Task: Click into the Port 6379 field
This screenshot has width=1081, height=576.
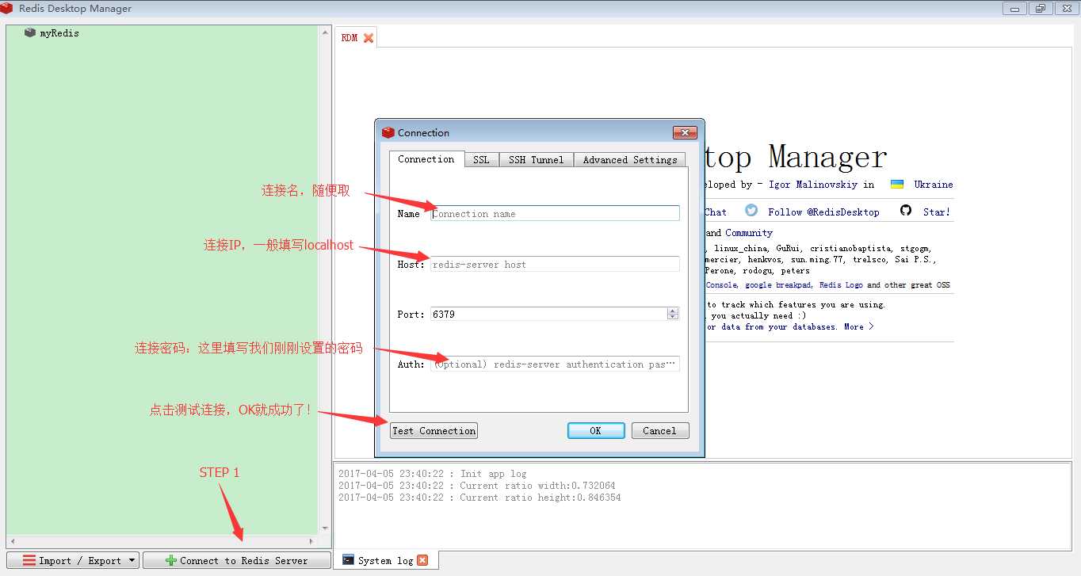Action: click(x=548, y=314)
